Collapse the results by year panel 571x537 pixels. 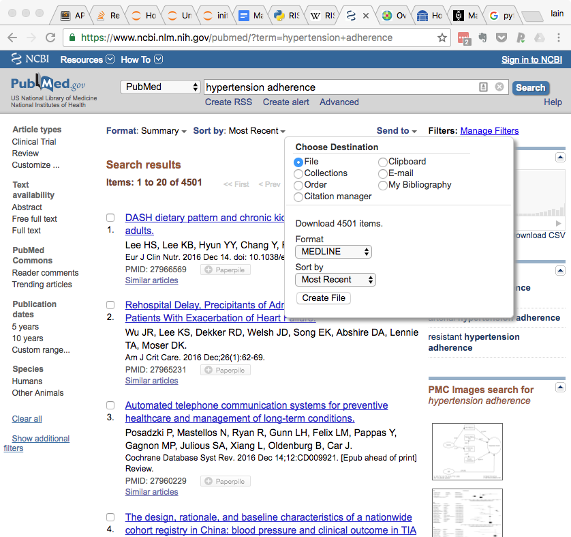[x=560, y=158]
